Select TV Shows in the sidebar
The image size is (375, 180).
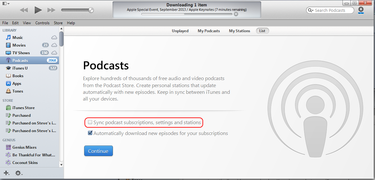[29, 53]
